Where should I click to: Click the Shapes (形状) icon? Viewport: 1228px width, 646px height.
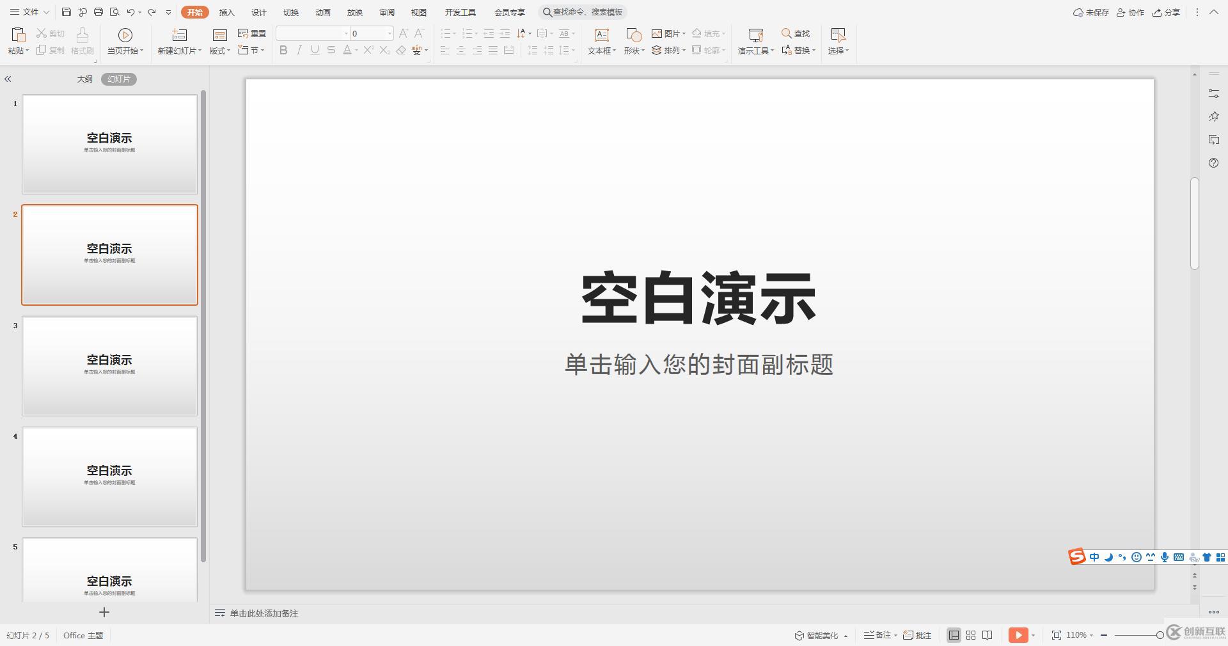tap(634, 35)
